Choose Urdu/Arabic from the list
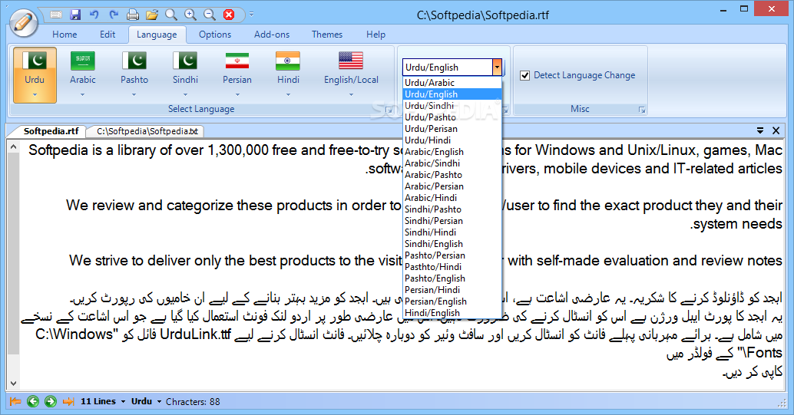This screenshot has height=415, width=794. pyautogui.click(x=452, y=83)
